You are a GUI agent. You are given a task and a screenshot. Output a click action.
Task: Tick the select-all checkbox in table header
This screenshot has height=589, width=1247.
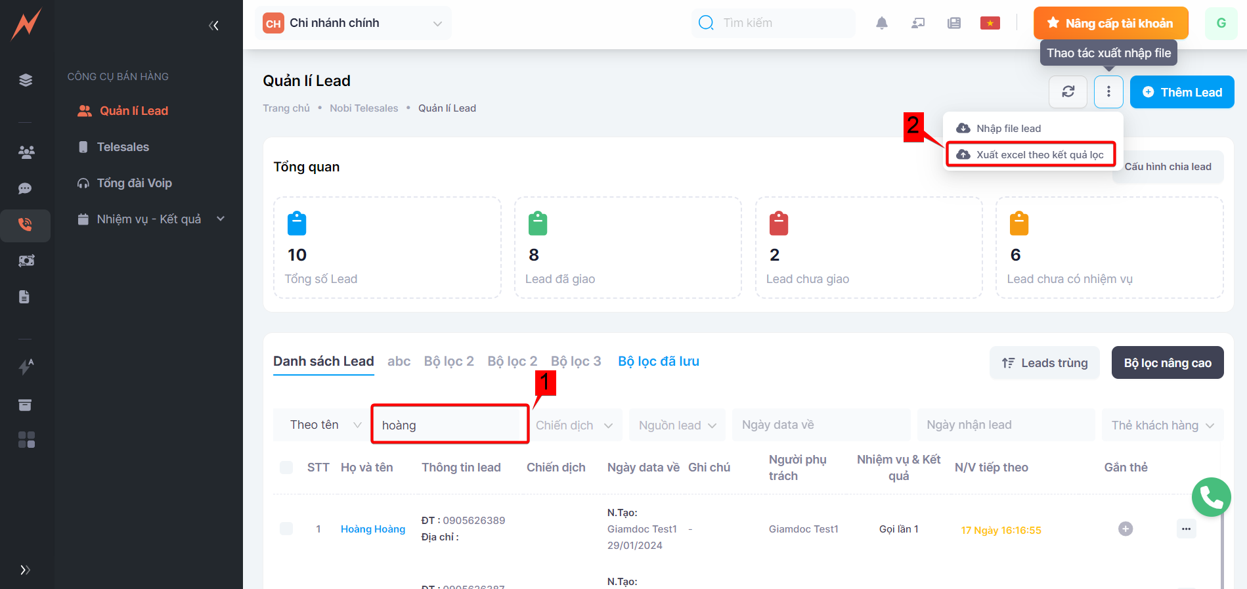point(286,468)
